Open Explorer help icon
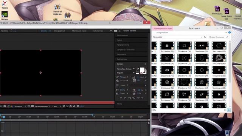242x136 pixels. [230, 32]
